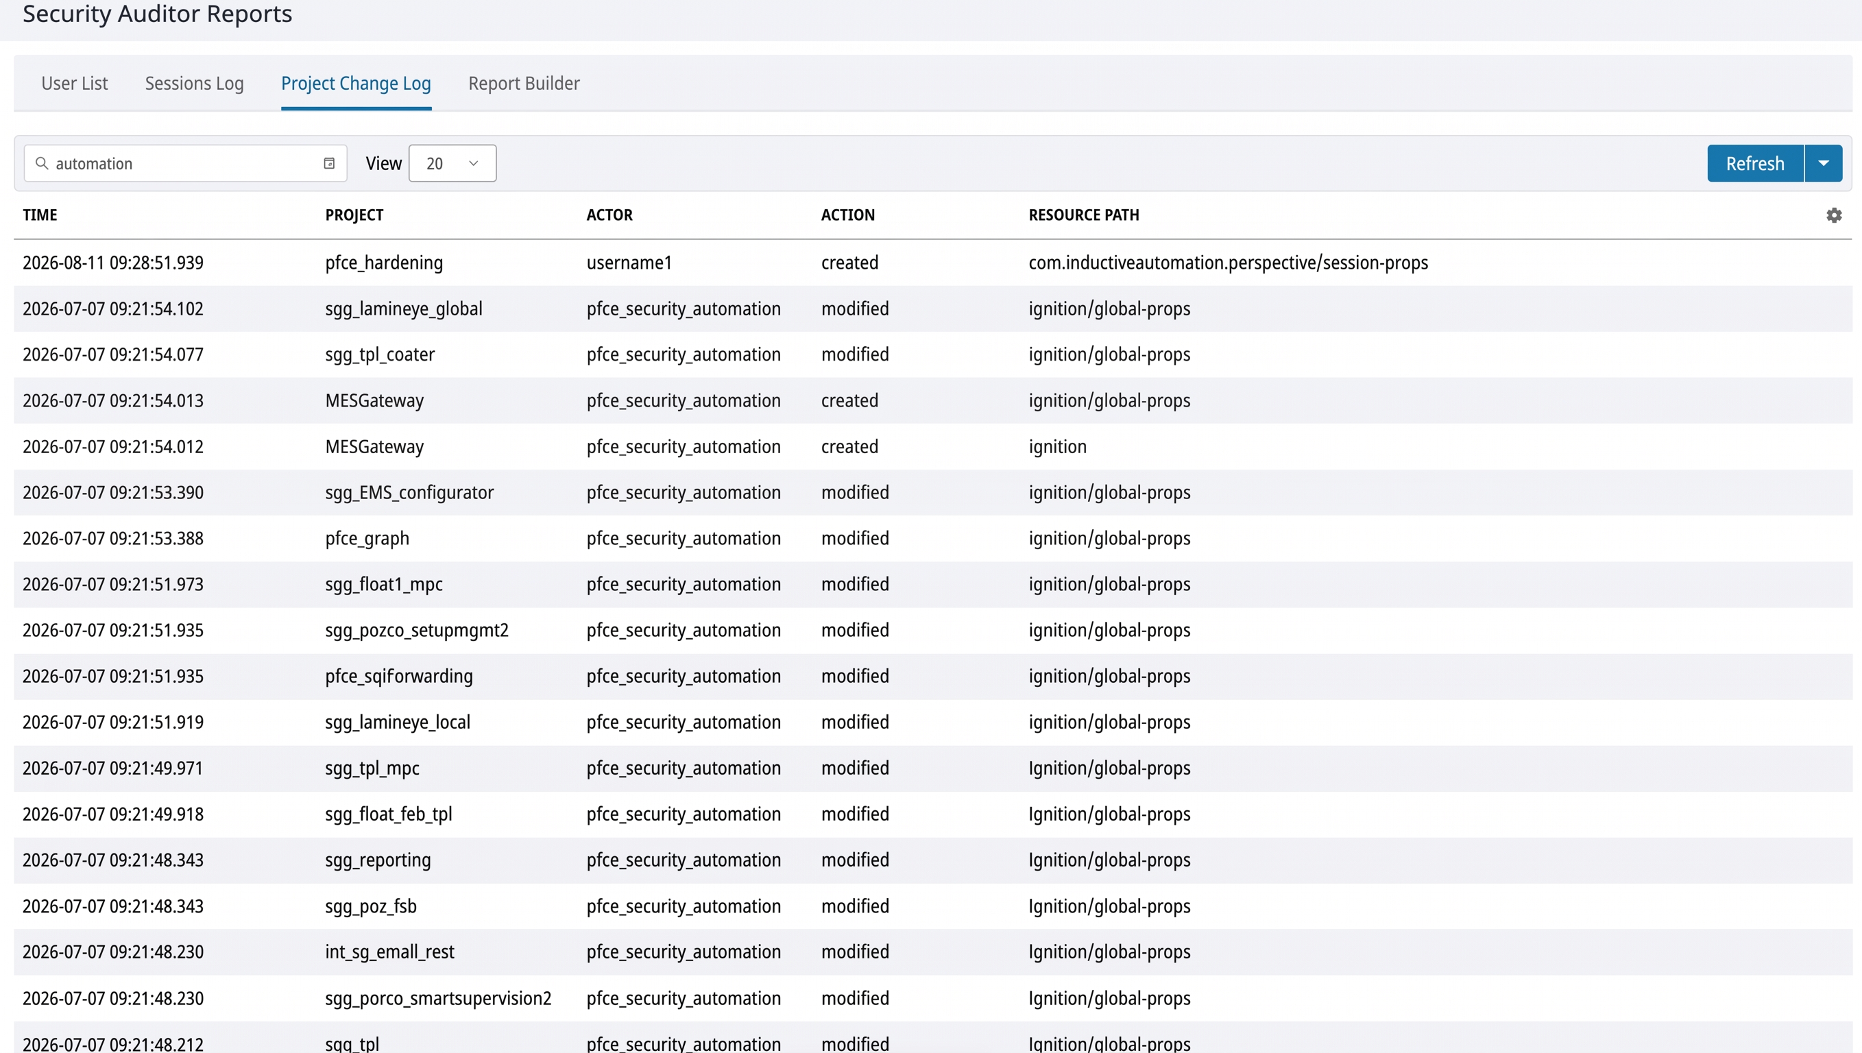The image size is (1862, 1053).
Task: Click the sgg_lamineye_global project cell
Action: click(404, 308)
